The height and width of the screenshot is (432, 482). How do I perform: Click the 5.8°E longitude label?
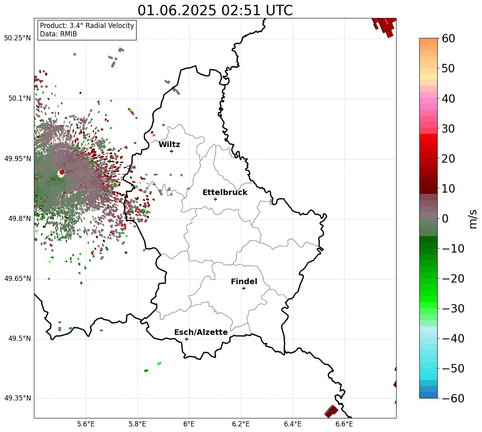tap(138, 424)
